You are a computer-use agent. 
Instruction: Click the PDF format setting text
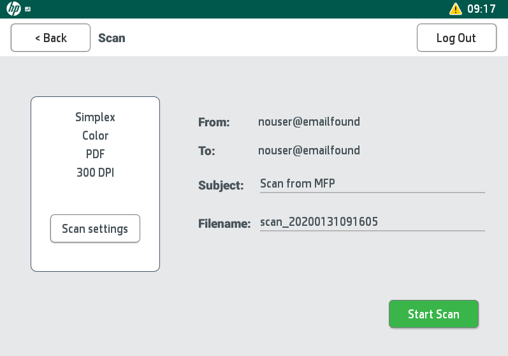[95, 154]
